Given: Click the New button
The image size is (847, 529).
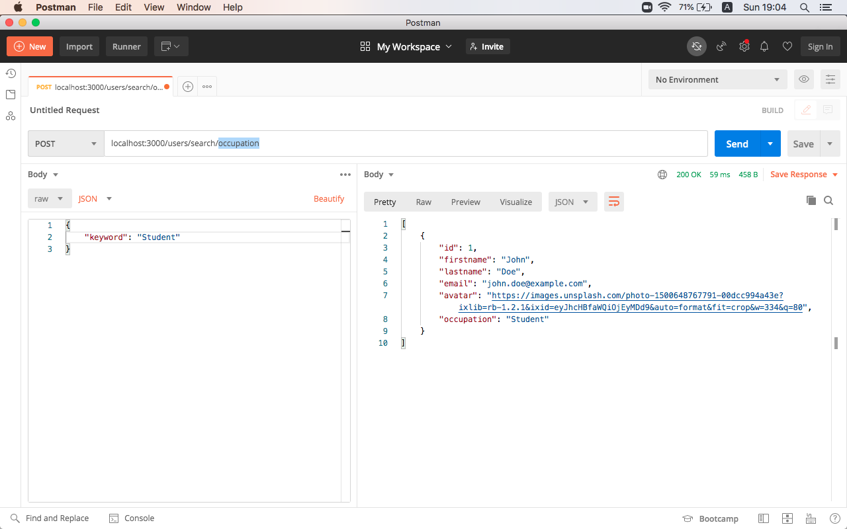Looking at the screenshot, I should coord(30,46).
